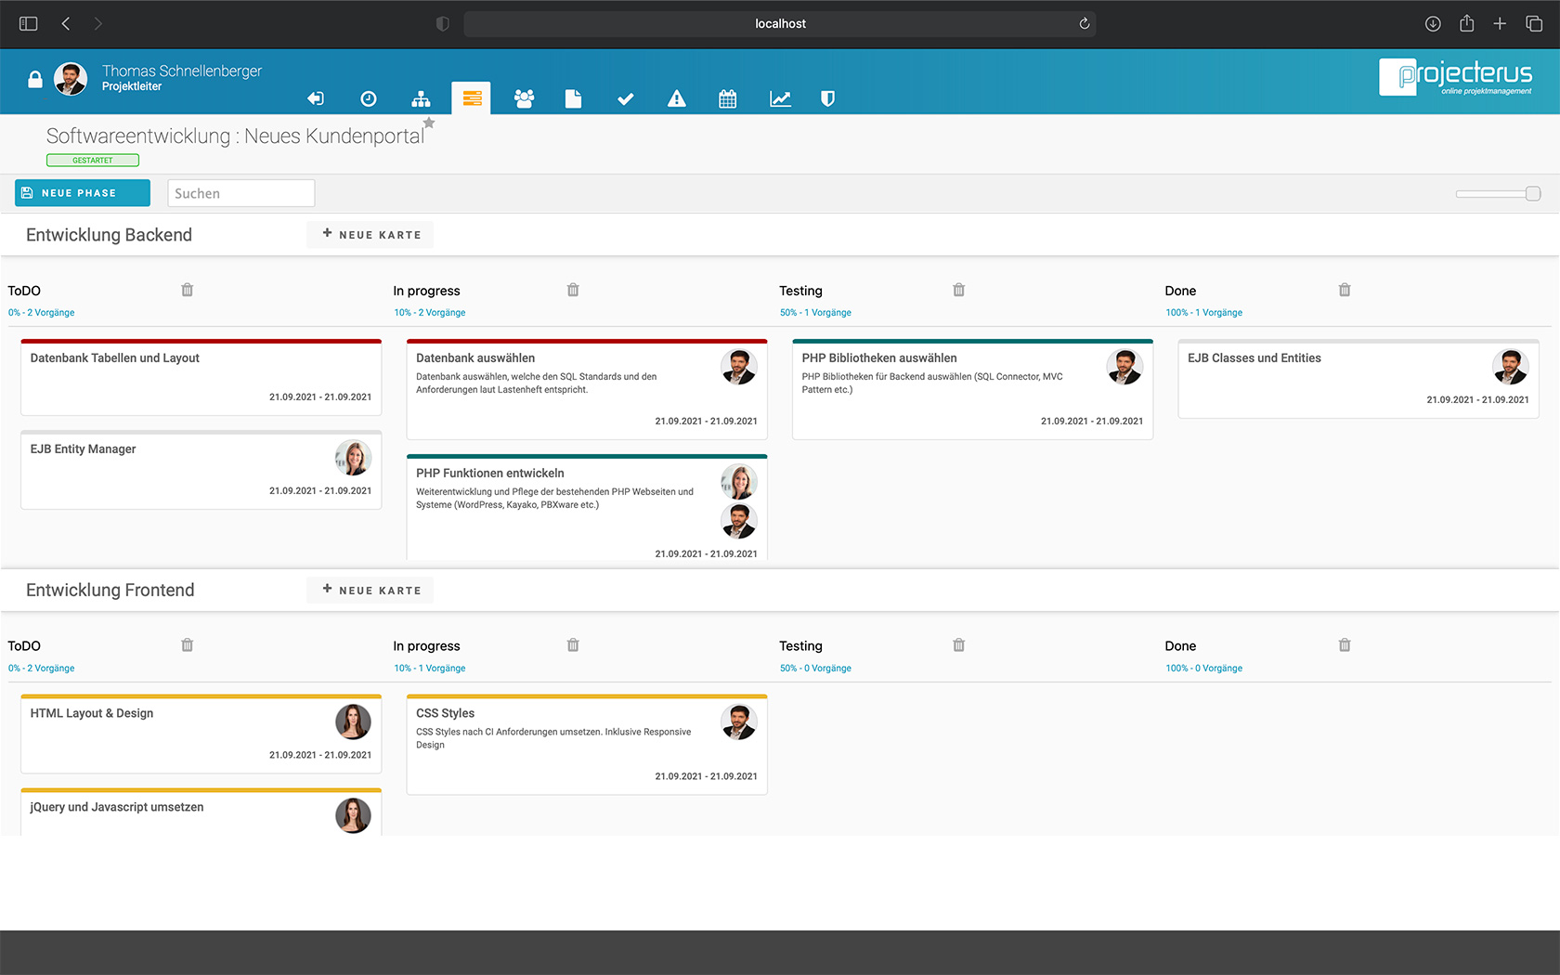Viewport: 1560px width, 975px height.
Task: Toggle the favorite star beside project title
Action: pos(429,123)
